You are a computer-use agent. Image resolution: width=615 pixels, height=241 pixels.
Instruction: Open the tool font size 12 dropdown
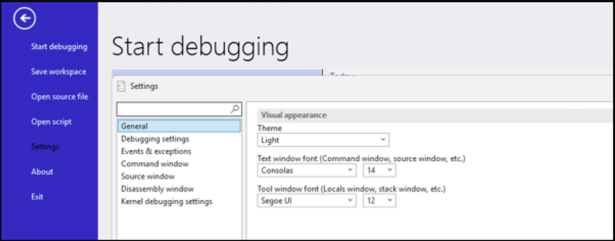tap(379, 201)
